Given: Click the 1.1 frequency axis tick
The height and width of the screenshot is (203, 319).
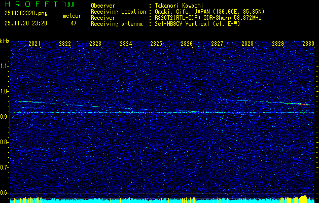Looking at the screenshot, I should tap(5, 65).
